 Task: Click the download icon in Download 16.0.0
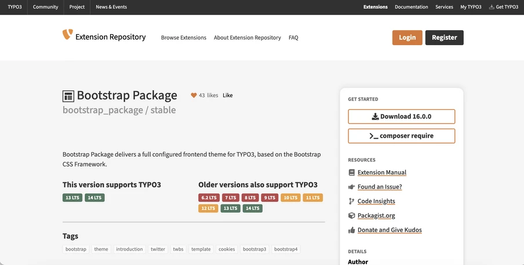click(375, 116)
